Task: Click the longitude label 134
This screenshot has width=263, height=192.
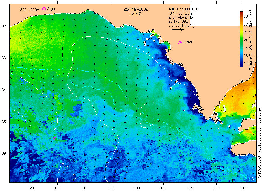Action: coord(163,188)
